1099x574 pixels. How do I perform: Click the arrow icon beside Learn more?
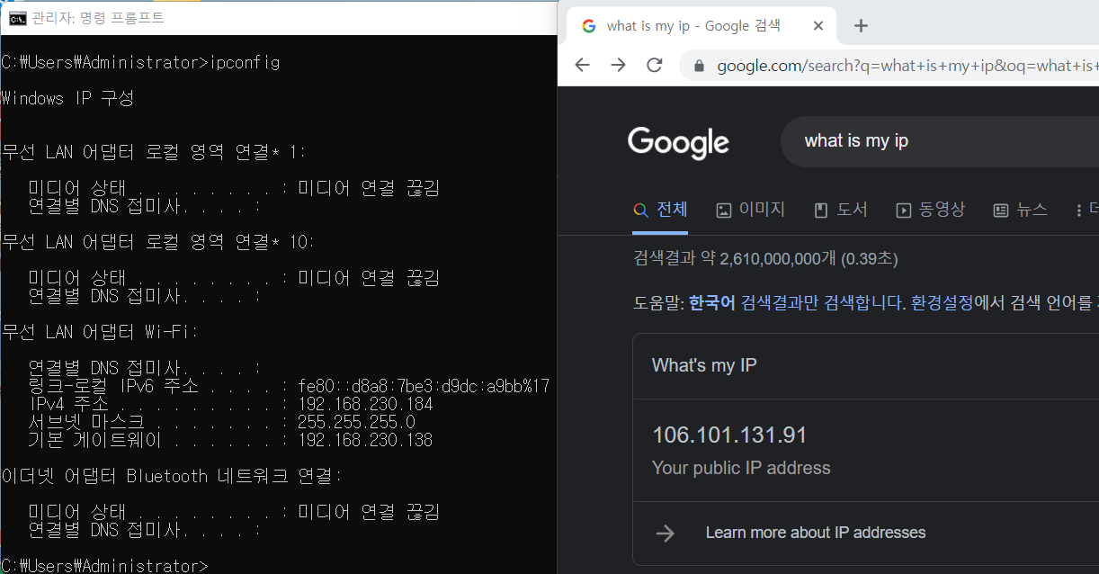coord(666,534)
